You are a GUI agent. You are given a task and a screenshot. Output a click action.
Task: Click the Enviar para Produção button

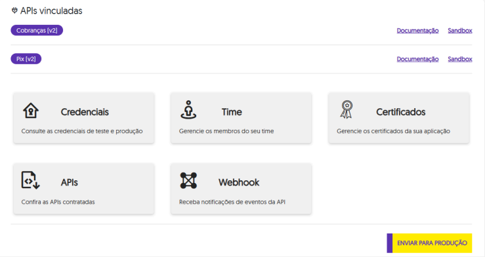pos(429,243)
